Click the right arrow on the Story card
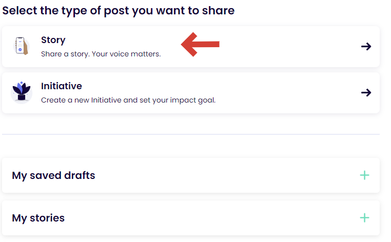Screen dimensions: 391x242 tap(366, 47)
